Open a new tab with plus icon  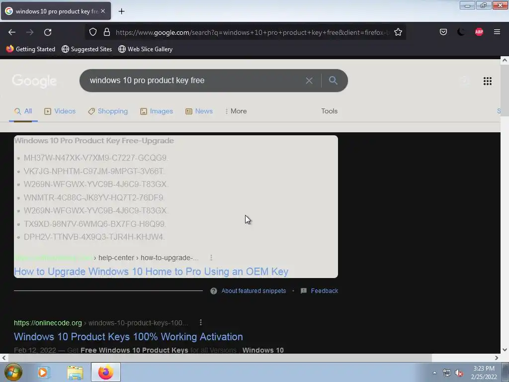(x=121, y=11)
